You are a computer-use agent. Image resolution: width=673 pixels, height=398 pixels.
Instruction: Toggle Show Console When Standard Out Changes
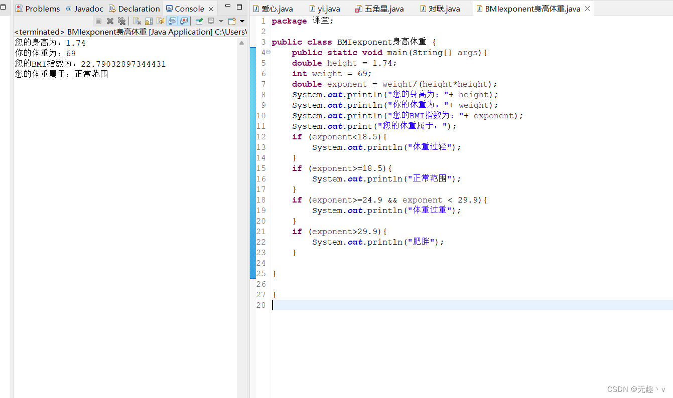click(173, 21)
